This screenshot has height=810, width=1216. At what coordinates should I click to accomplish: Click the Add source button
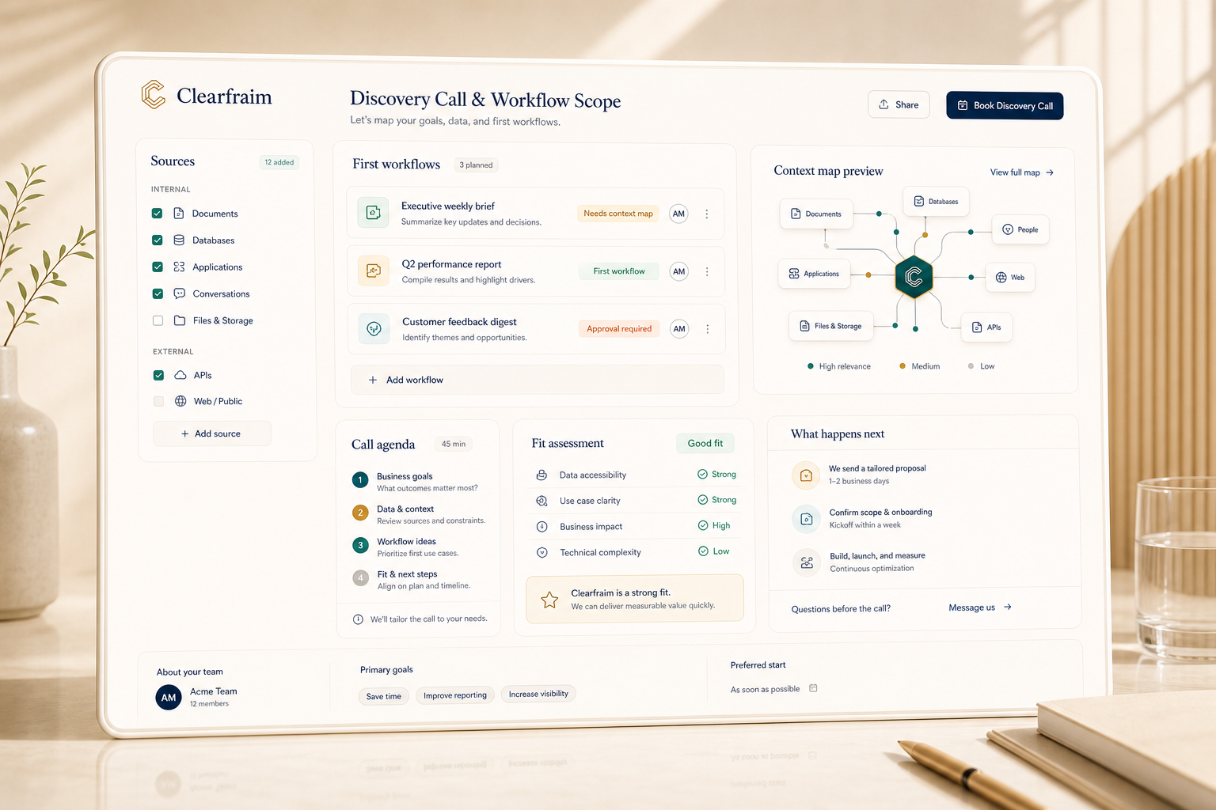point(212,433)
